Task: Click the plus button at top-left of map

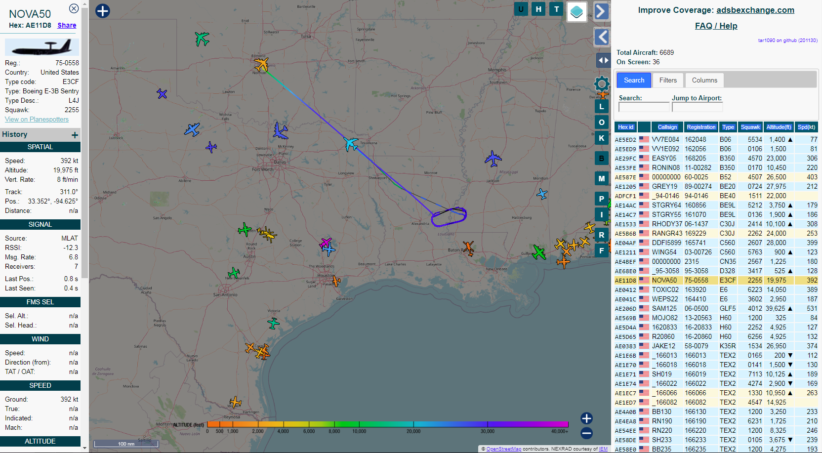Action: click(103, 11)
